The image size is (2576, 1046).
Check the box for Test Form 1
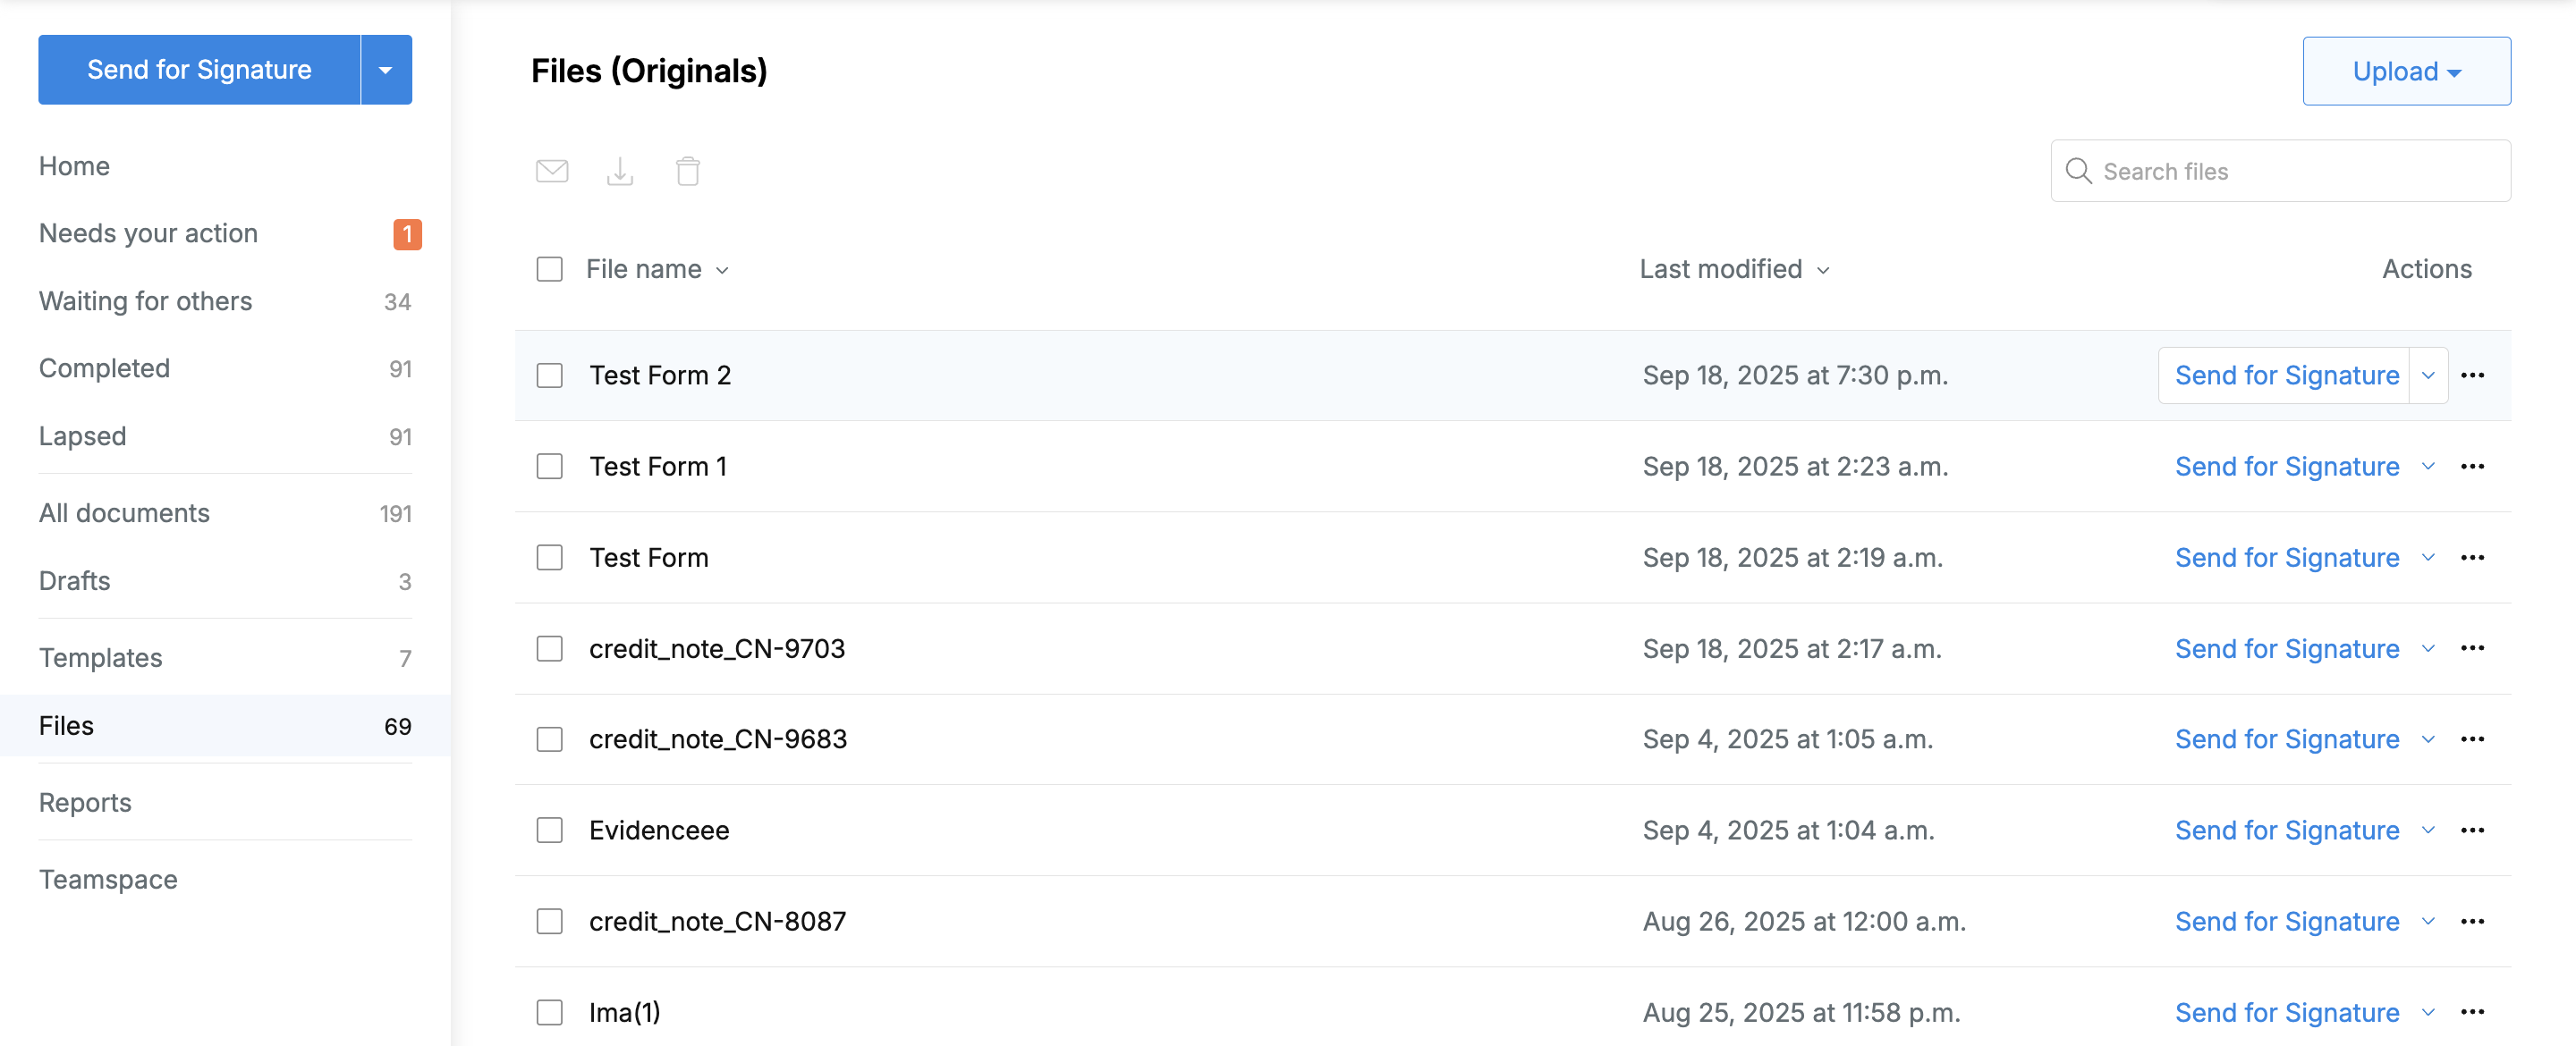coord(550,466)
